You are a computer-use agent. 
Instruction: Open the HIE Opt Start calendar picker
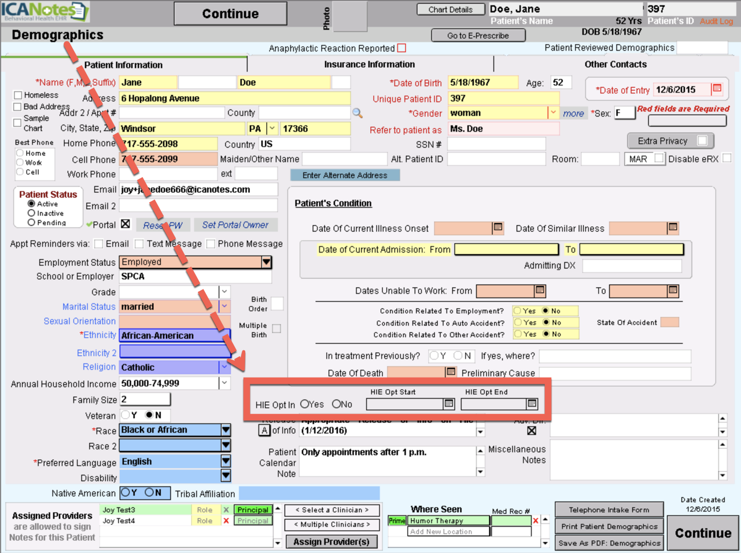click(448, 404)
